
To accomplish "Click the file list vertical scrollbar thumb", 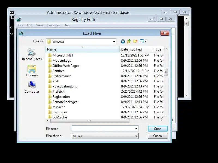I will click(x=166, y=72).
